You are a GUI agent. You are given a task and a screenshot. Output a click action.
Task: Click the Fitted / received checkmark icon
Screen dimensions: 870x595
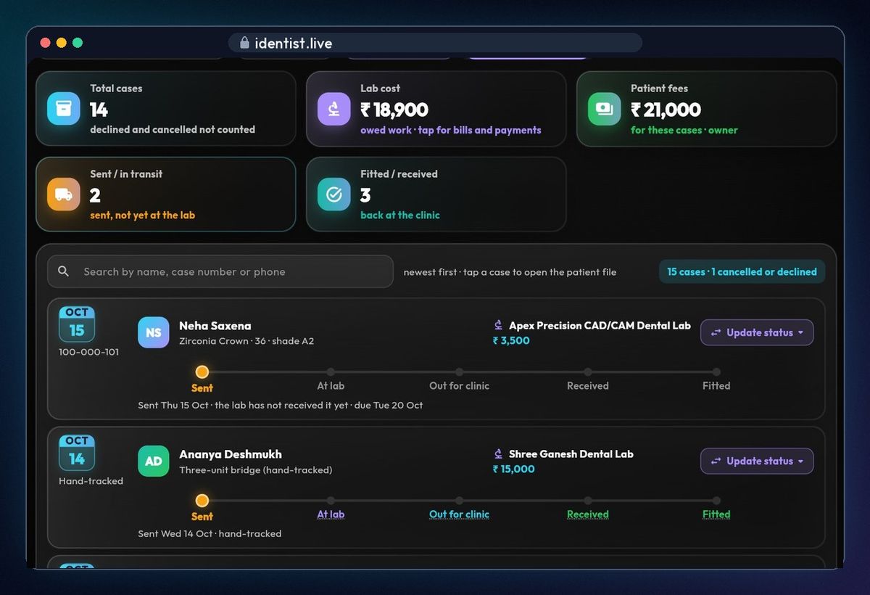tap(334, 194)
